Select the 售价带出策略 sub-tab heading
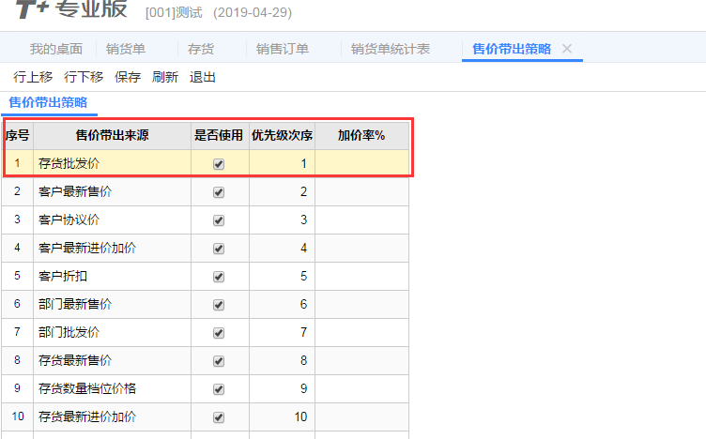 (x=48, y=102)
